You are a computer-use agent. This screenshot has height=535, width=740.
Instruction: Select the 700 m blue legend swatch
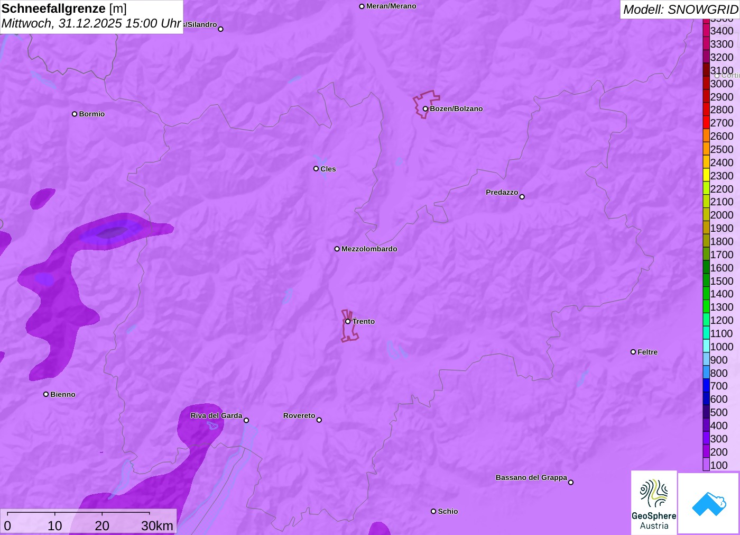706,386
